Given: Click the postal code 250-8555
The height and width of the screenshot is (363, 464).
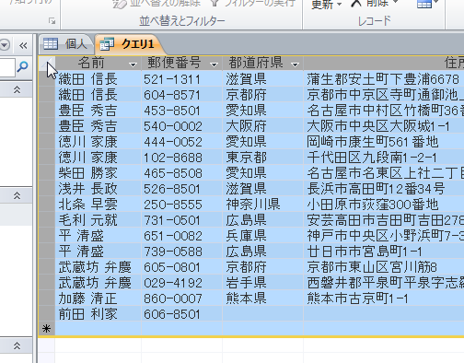Looking at the screenshot, I should tap(182, 205).
